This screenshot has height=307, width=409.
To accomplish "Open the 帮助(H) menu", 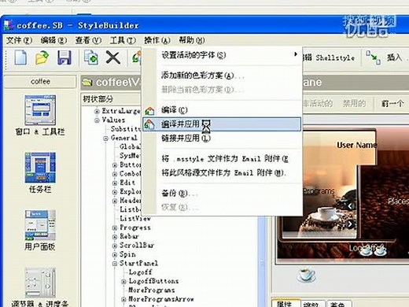I will coord(192,40).
